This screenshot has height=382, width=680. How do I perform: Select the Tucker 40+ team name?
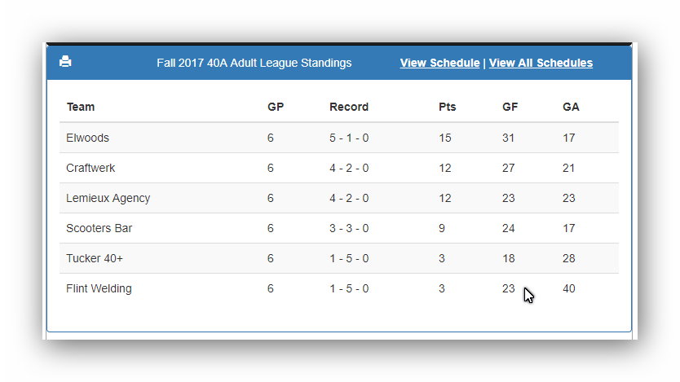[95, 258]
